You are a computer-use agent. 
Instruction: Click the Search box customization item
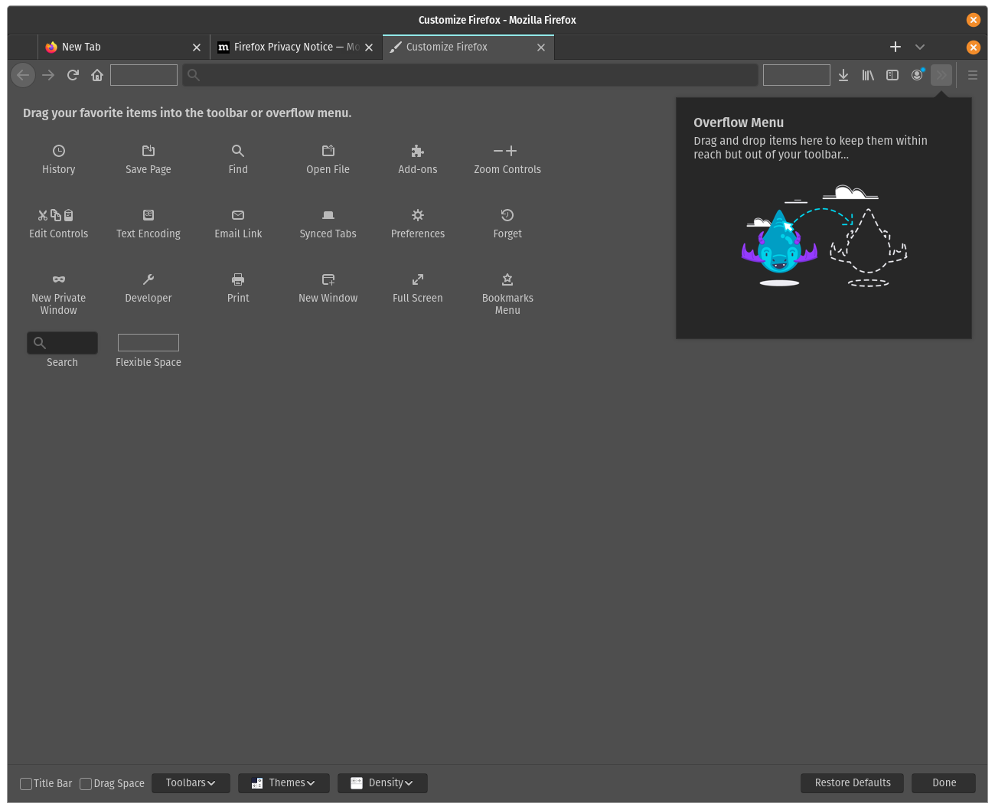coord(62,343)
